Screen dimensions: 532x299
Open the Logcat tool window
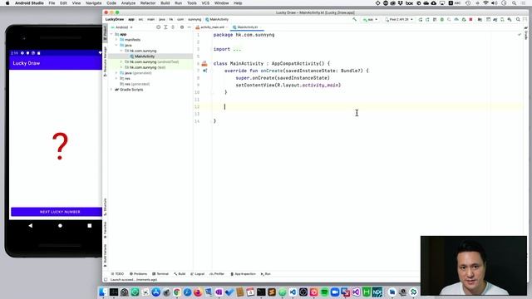click(x=198, y=274)
